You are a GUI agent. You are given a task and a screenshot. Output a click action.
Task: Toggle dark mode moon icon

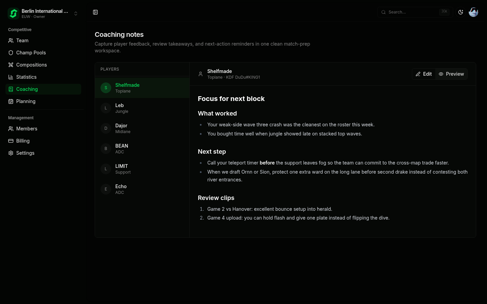pos(461,12)
